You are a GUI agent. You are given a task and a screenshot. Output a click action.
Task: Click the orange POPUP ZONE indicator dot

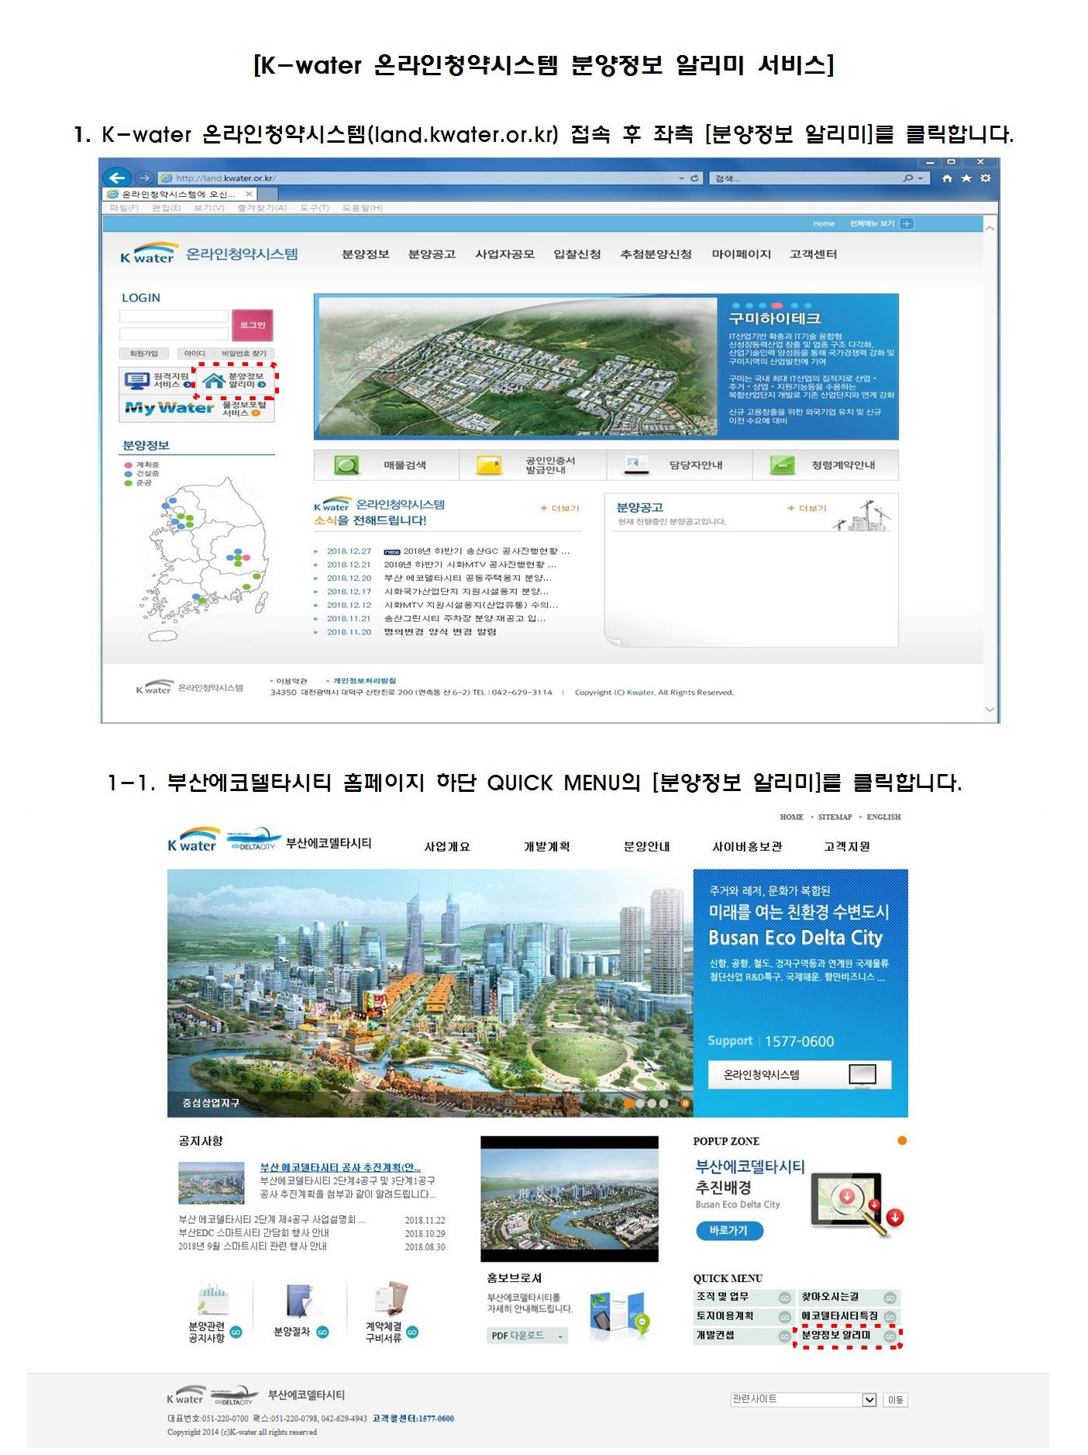click(x=901, y=1140)
